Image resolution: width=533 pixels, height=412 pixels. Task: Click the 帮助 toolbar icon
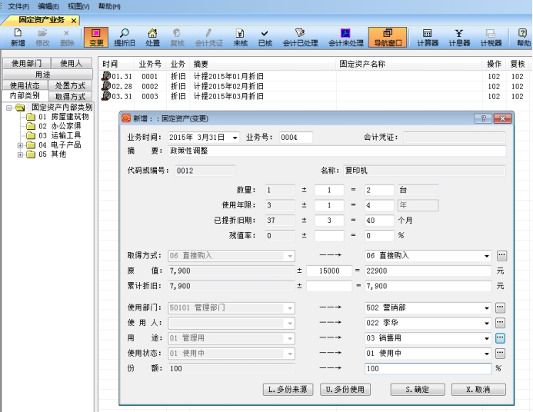523,38
